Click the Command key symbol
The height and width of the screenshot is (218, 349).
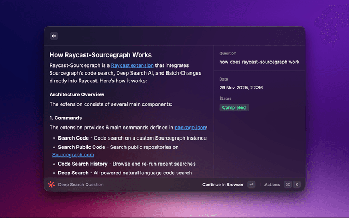(x=287, y=185)
